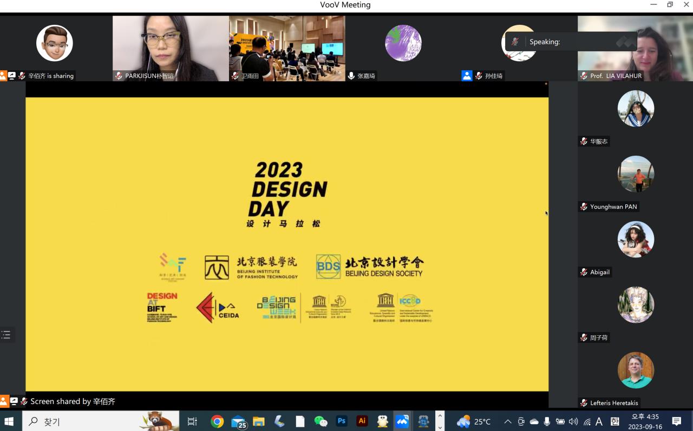This screenshot has height=431, width=693.
Task: Select Prof. LIA VILAHUR video tile
Action: point(635,48)
